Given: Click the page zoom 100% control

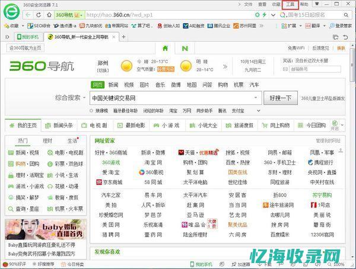Looking at the screenshot, I should pyautogui.click(x=336, y=264).
